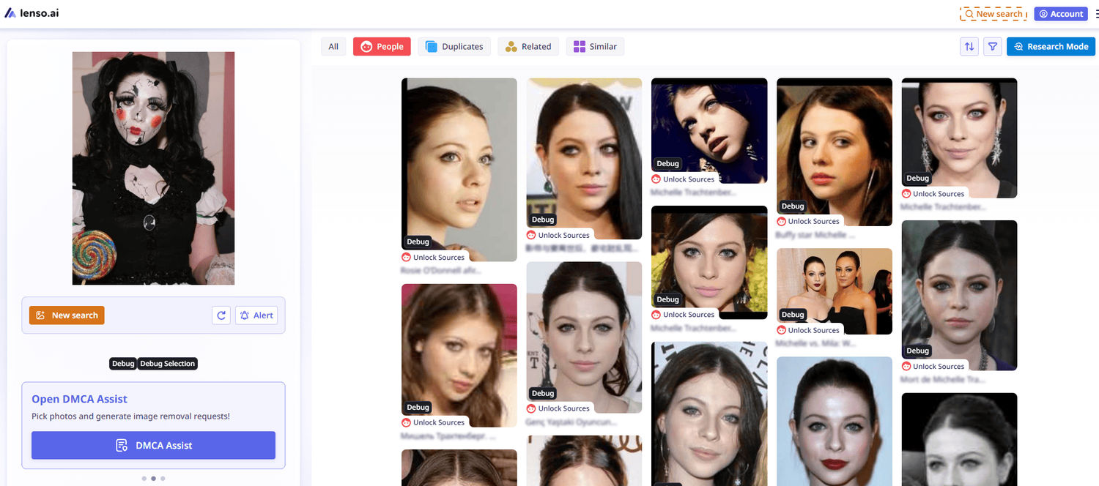The image size is (1099, 486).
Task: Open the Related tab
Action: coord(528,46)
